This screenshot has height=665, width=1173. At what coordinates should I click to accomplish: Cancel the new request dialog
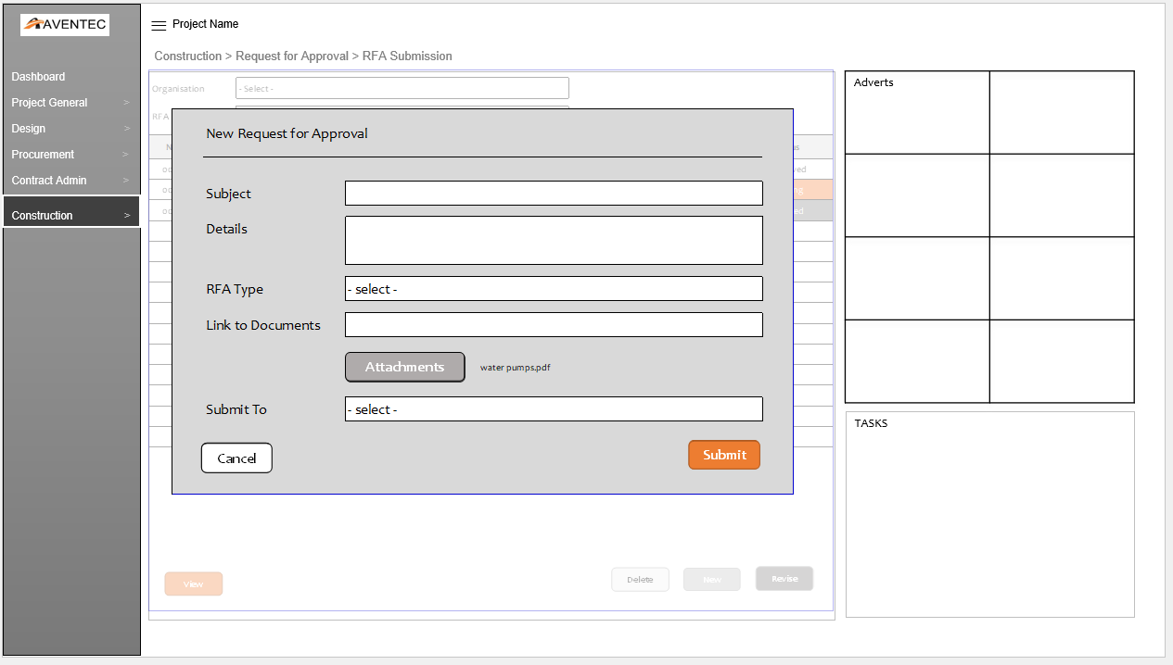[236, 458]
